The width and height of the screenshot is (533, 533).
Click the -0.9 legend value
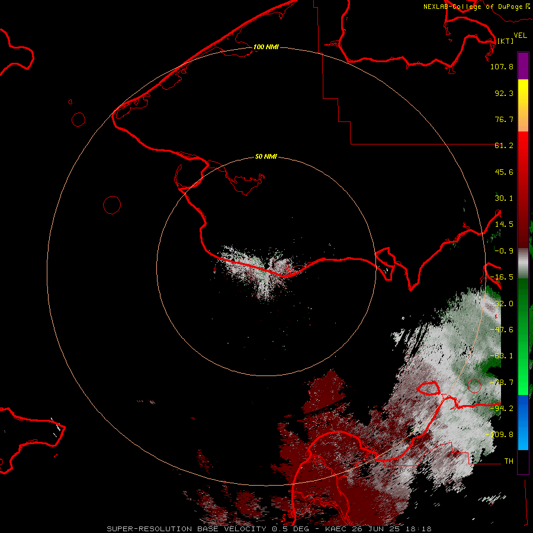click(x=504, y=251)
